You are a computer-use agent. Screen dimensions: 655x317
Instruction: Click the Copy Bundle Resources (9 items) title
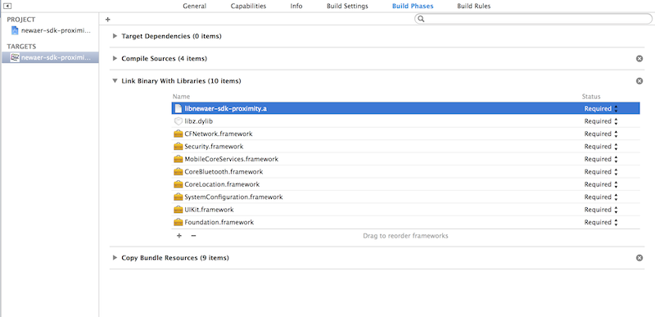(x=175, y=258)
